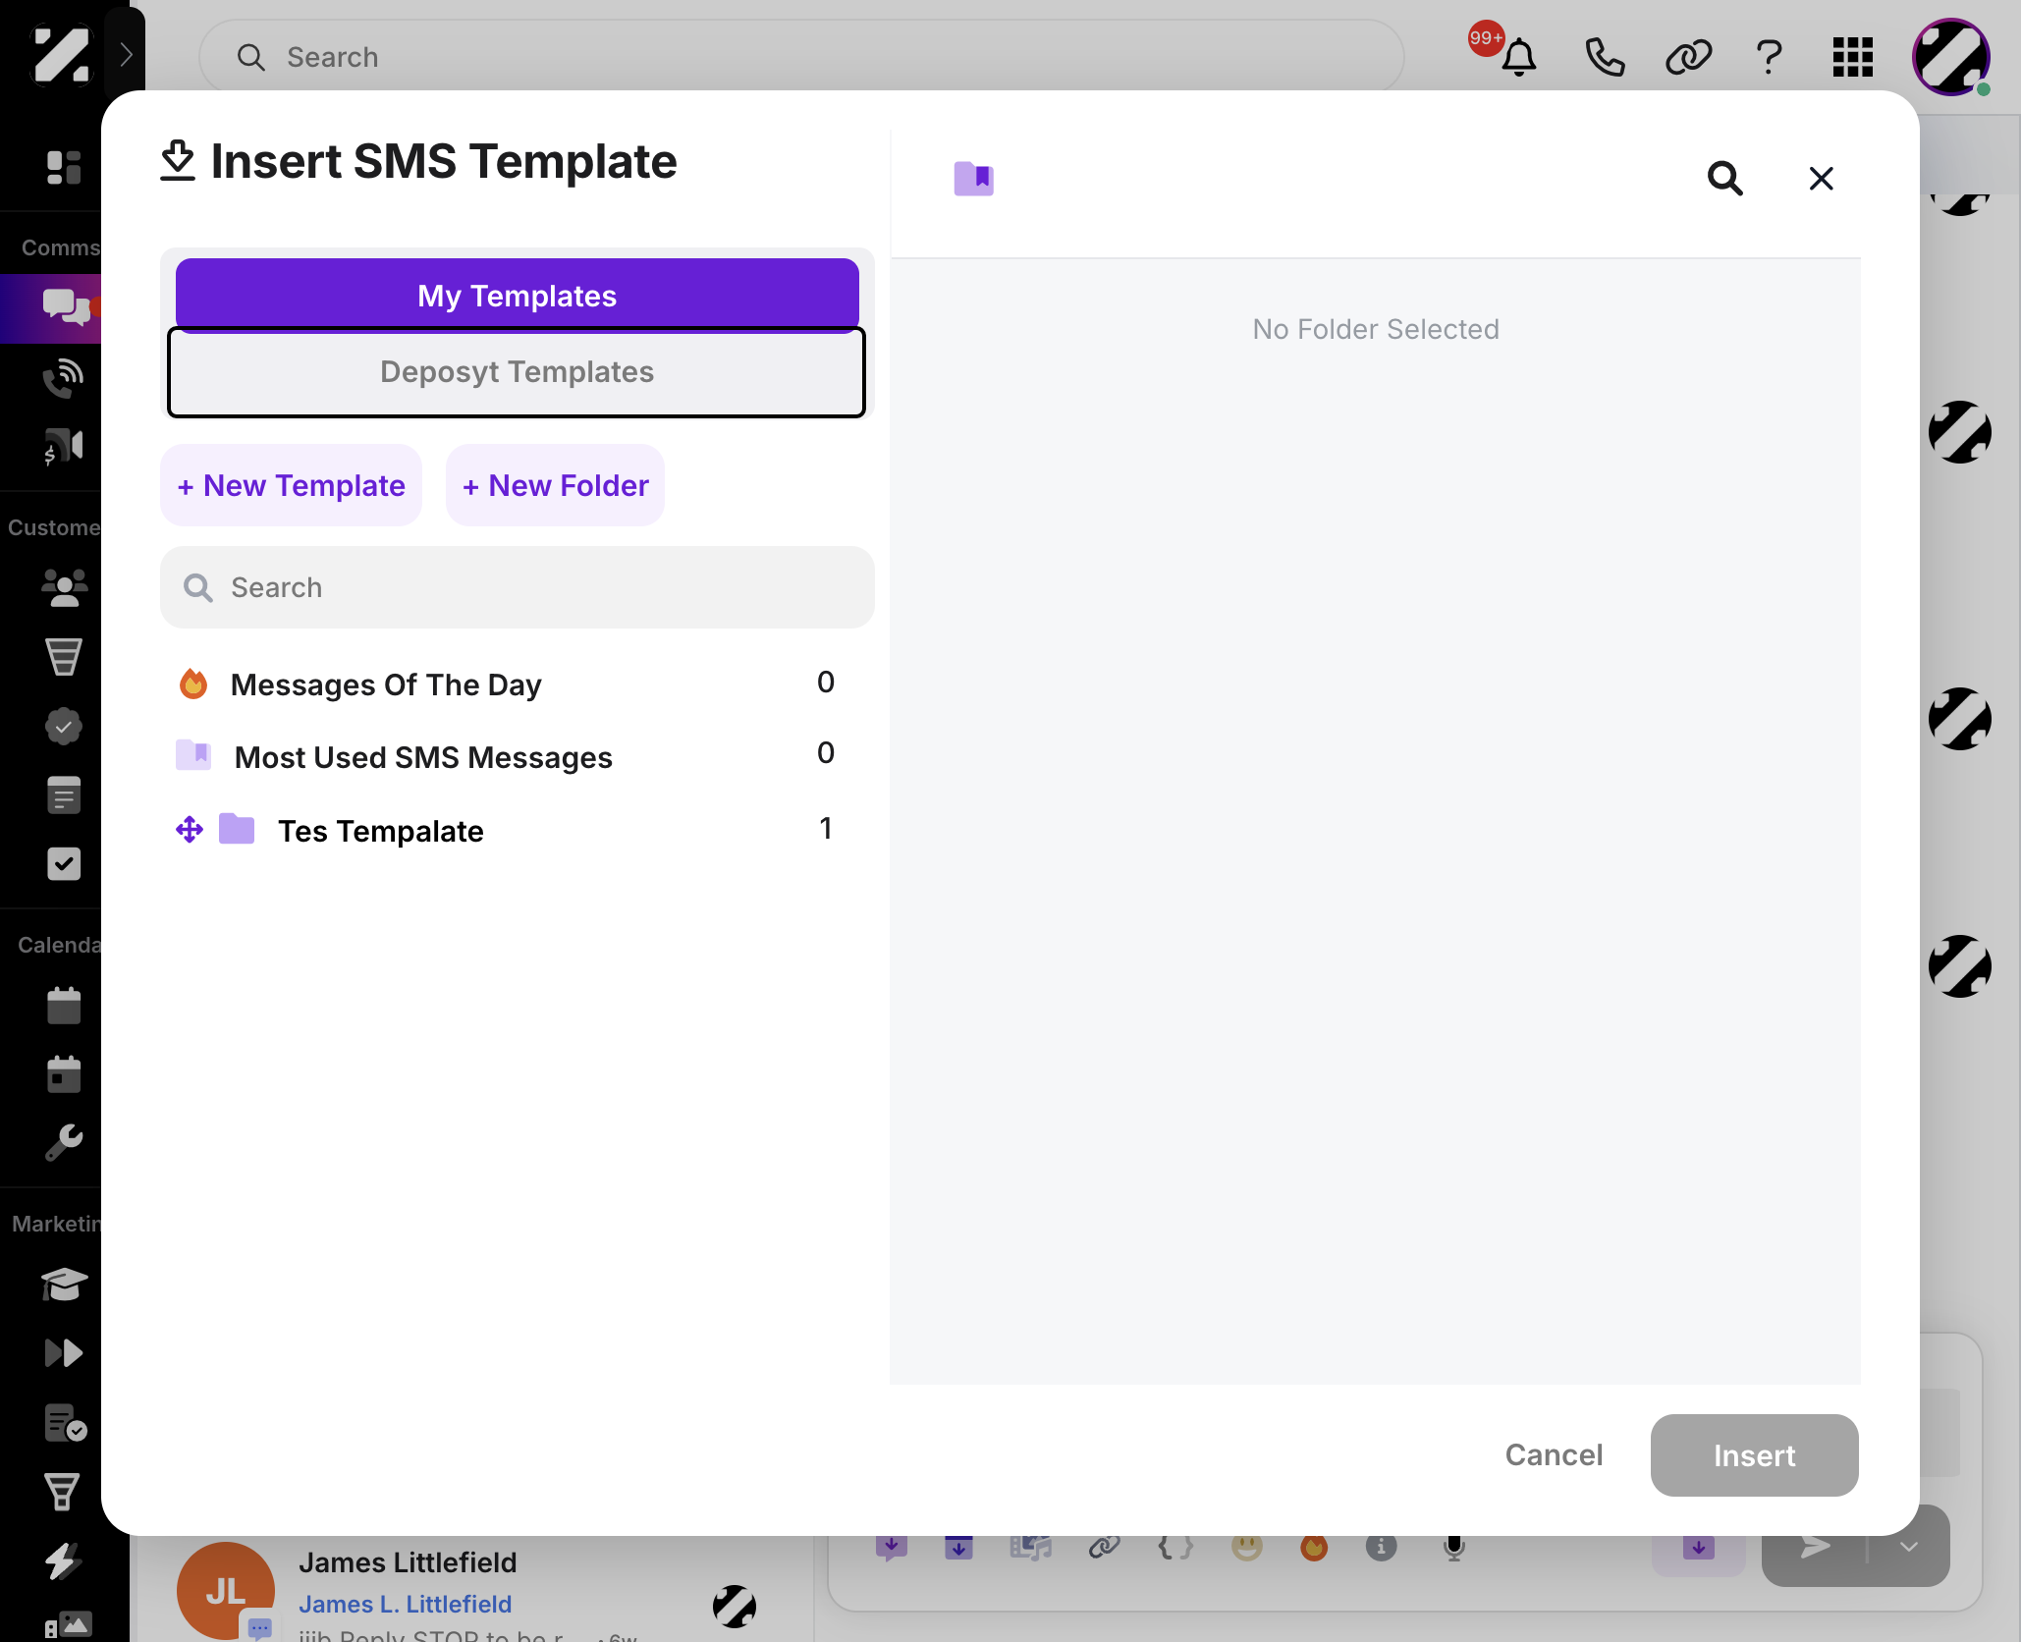Switch to the Deposyt Templates tab

pos(517,371)
